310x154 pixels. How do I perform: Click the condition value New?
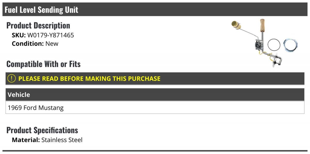(x=52, y=44)
